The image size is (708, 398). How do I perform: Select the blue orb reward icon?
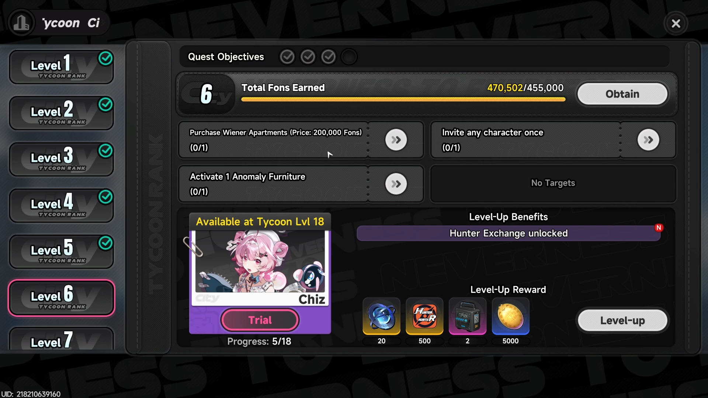(x=382, y=317)
